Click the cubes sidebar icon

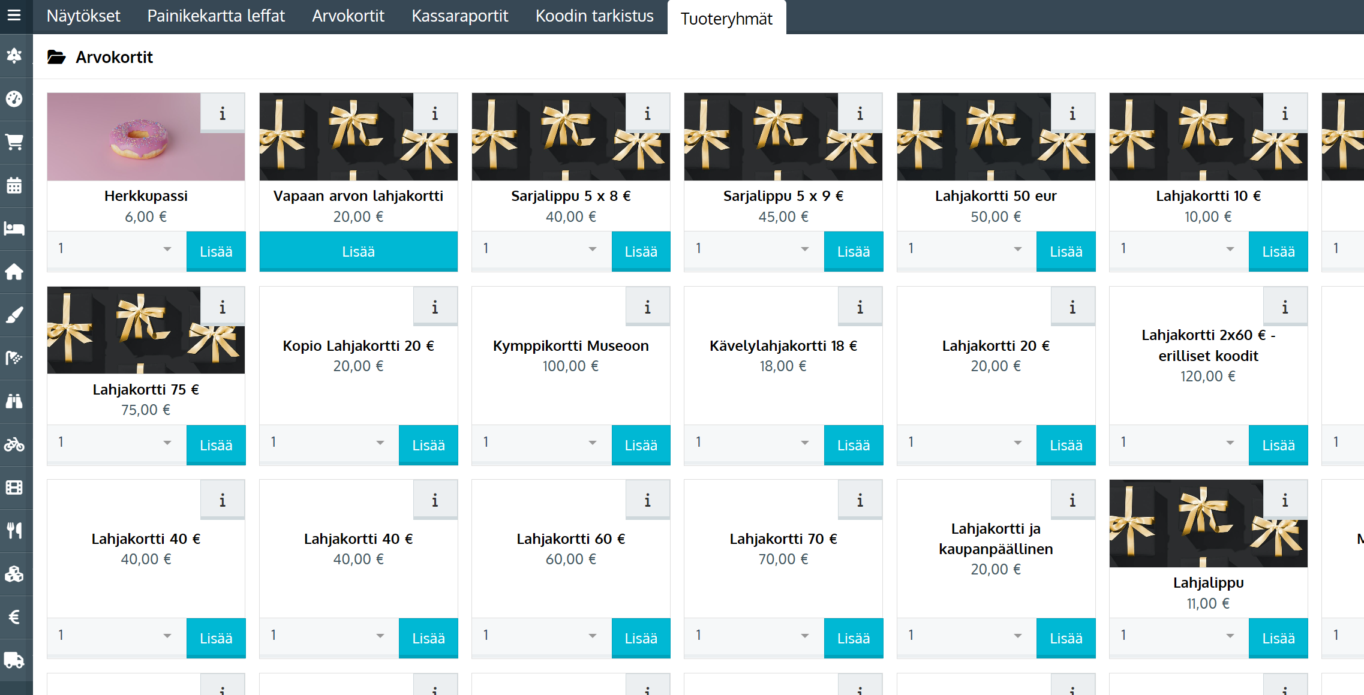click(14, 574)
